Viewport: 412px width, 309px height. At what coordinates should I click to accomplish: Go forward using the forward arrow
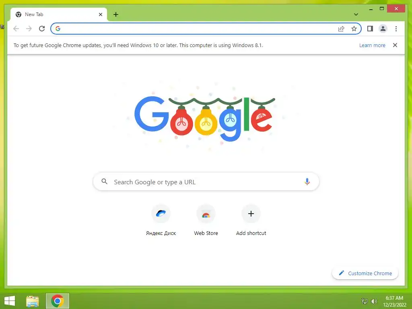(x=29, y=29)
